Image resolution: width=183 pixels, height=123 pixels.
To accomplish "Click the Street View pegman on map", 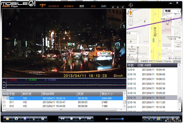I will 131,13.
